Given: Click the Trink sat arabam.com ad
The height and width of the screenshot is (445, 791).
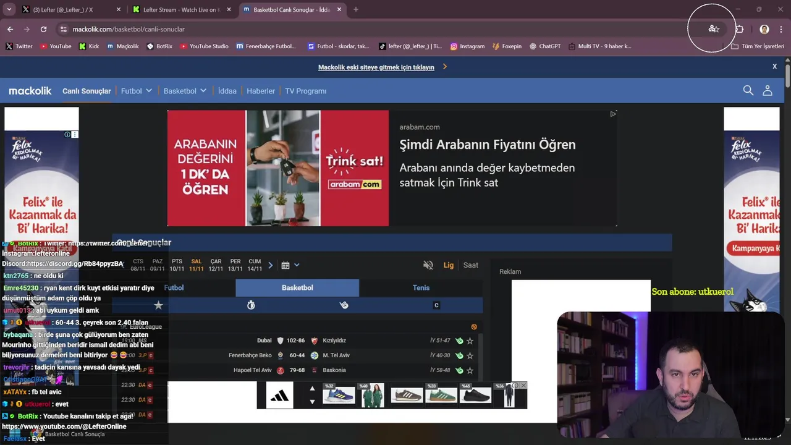Looking at the screenshot, I should [x=392, y=168].
